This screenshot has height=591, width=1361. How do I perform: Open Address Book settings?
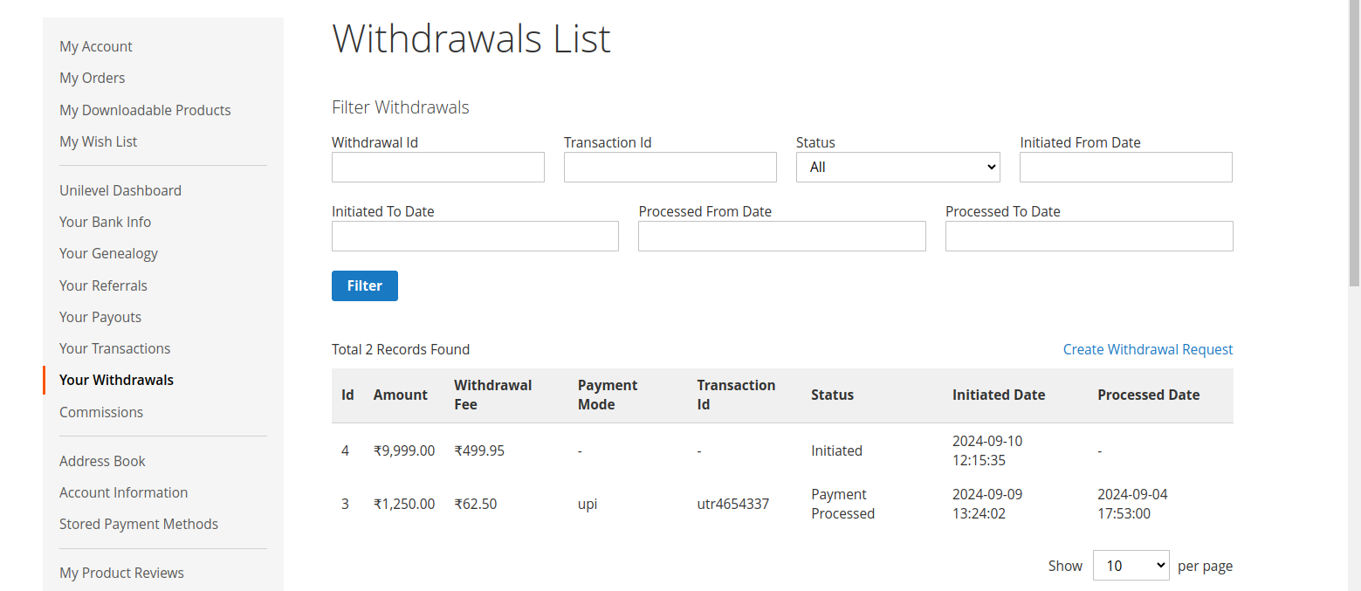(x=102, y=461)
